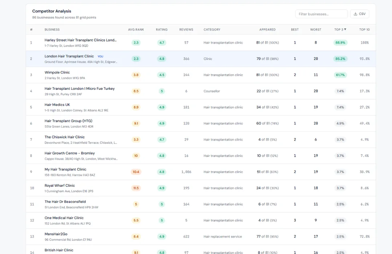Sort table by AVG RANK header

tap(136, 29)
